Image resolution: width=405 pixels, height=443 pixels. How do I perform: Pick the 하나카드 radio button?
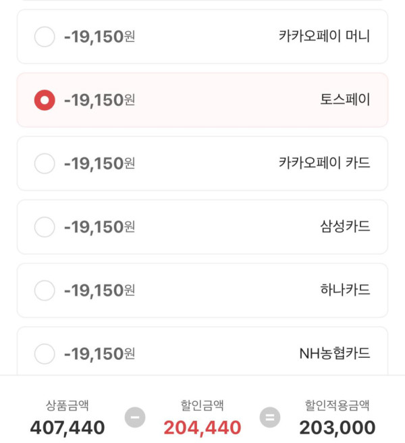click(x=45, y=290)
